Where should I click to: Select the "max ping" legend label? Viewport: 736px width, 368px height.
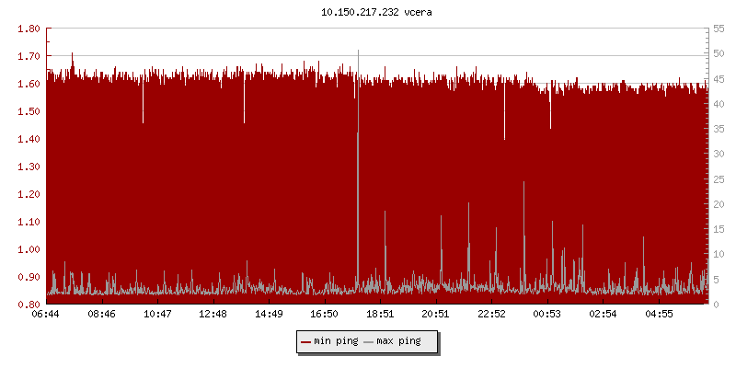click(x=398, y=341)
